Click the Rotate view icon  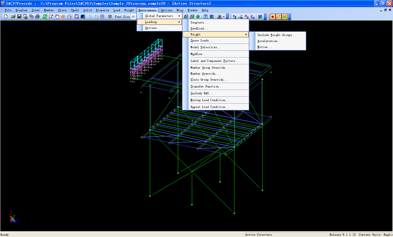coord(63,17)
